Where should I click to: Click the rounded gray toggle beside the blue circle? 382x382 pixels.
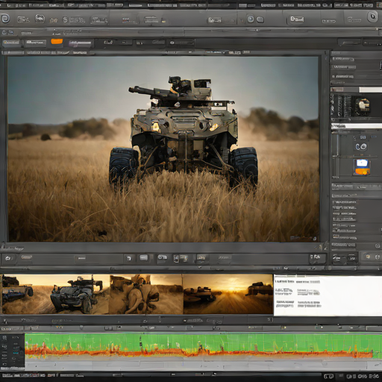pyautogui.click(x=260, y=19)
